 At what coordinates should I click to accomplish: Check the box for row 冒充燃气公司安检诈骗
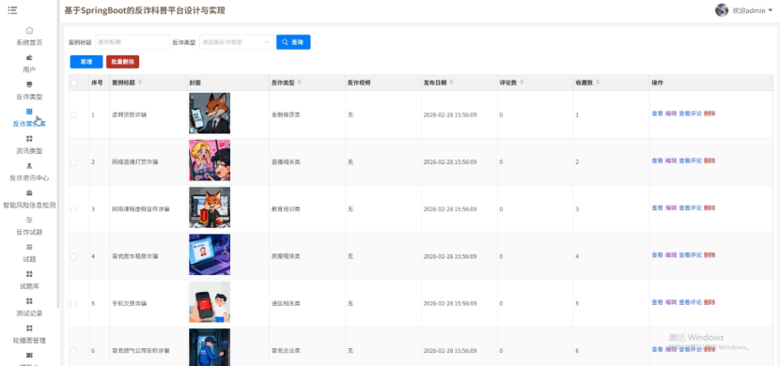click(73, 351)
